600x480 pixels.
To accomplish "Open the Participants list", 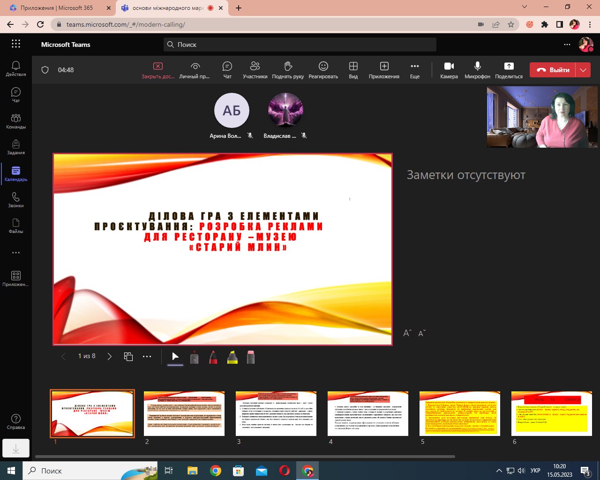I will tap(255, 70).
